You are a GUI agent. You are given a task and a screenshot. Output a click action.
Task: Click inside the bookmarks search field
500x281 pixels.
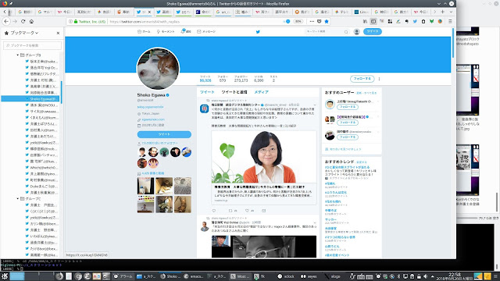click(32, 45)
